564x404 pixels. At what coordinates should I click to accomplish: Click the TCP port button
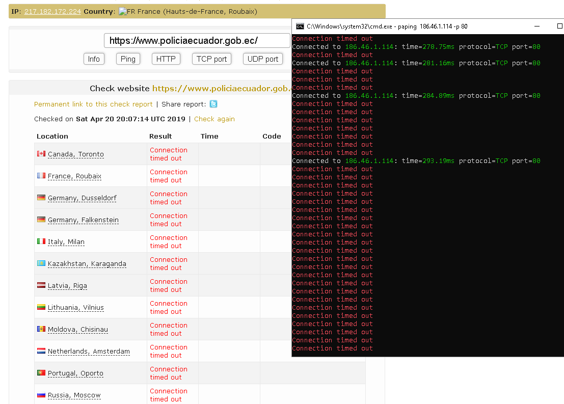coord(211,59)
